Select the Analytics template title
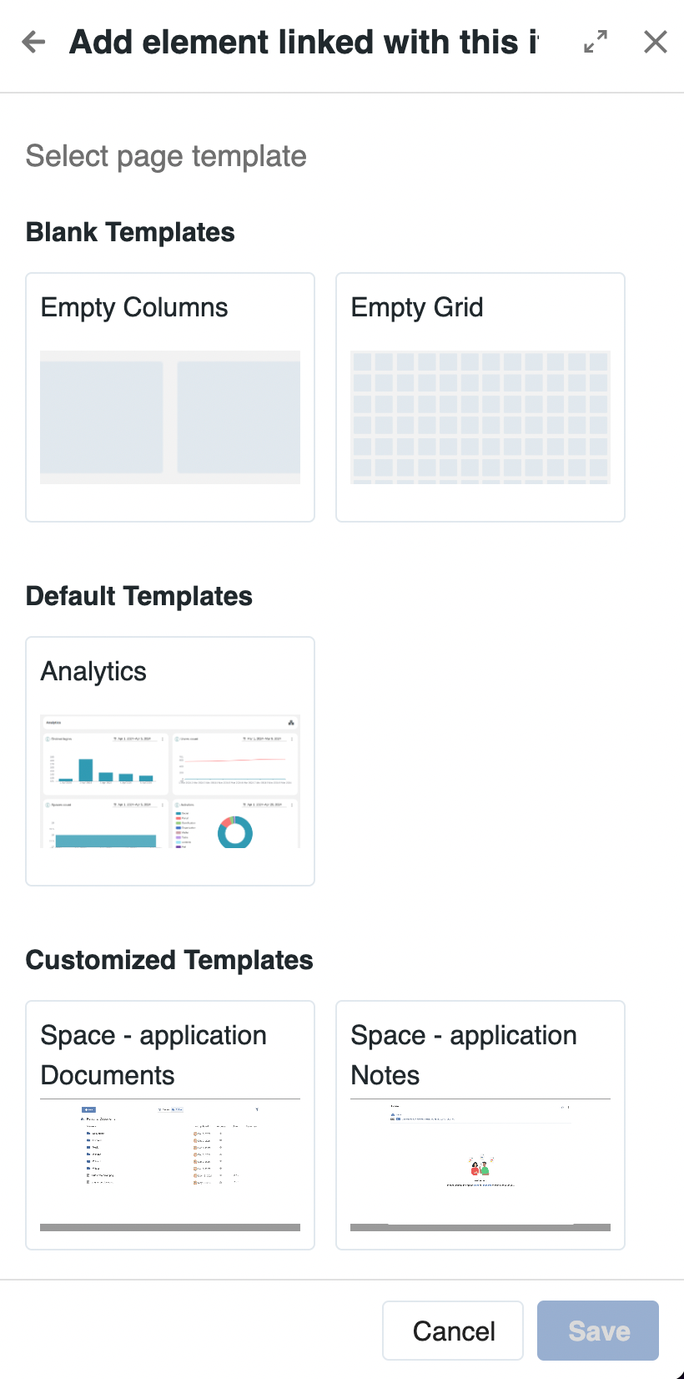The width and height of the screenshot is (684, 1379). tap(93, 671)
